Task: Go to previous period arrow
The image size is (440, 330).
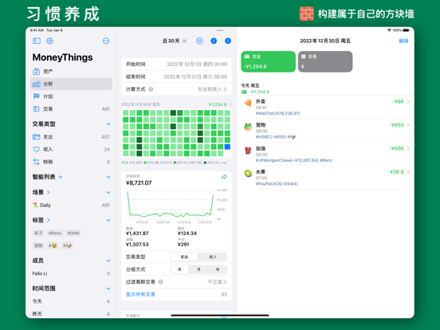Action: [214, 41]
